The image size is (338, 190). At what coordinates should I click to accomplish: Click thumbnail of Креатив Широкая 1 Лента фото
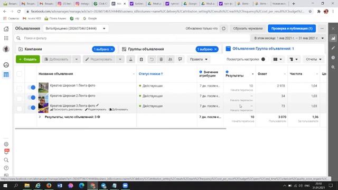tap(43, 88)
